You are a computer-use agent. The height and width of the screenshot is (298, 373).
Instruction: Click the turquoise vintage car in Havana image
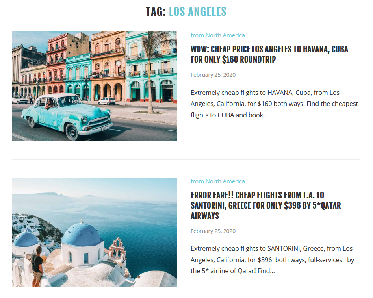point(68,115)
